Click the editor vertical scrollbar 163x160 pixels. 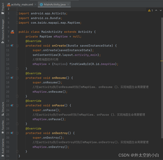click(162, 78)
